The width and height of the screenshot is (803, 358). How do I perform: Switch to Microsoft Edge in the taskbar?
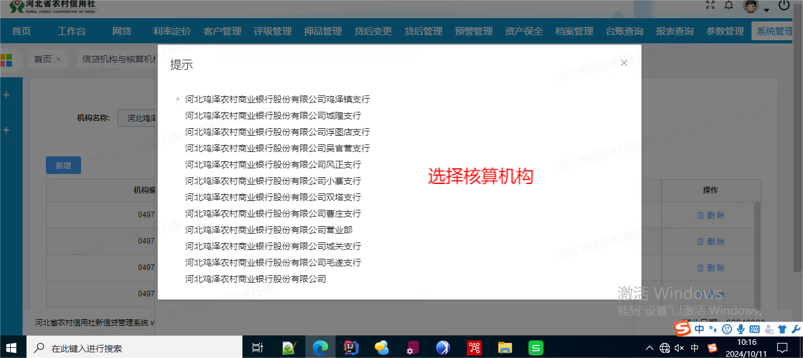320,347
